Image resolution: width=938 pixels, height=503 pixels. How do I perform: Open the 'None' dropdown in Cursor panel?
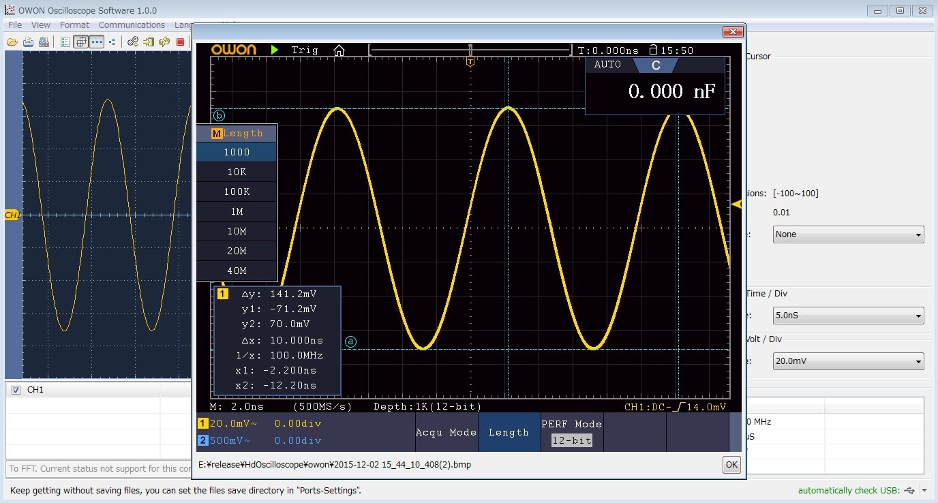849,234
